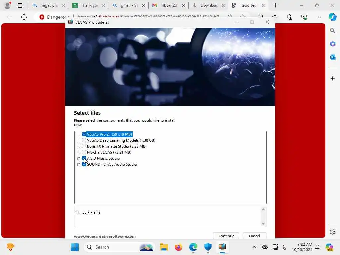Open the Gmail Inbox tab
Image resolution: width=340 pixels, height=255 pixels.
click(x=169, y=5)
